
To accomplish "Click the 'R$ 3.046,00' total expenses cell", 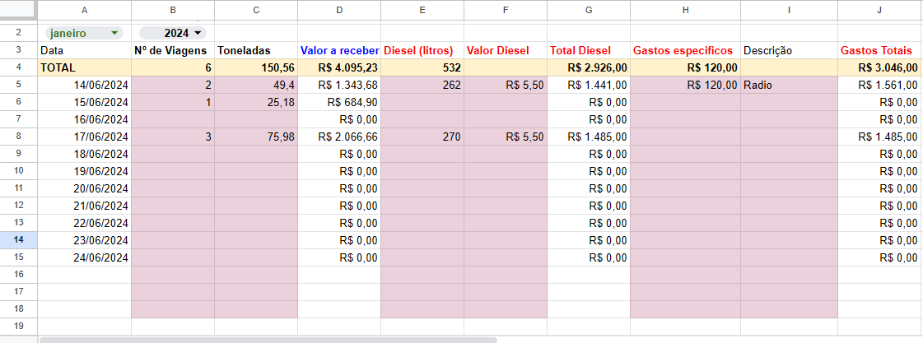I will pos(880,67).
